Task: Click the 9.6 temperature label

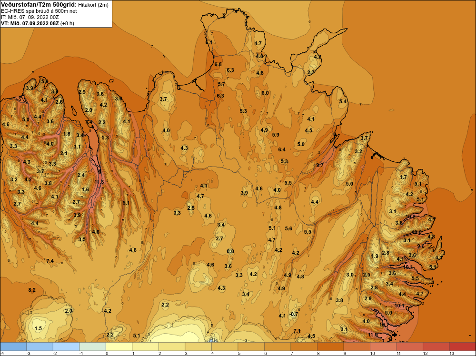Action: point(421,246)
